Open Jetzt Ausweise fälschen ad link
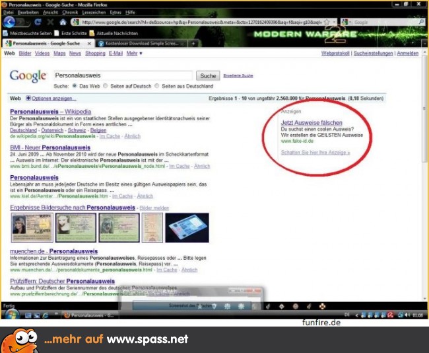 tap(312, 122)
